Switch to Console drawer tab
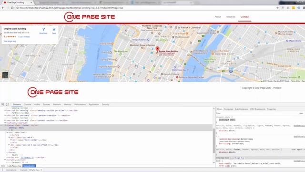The width and height of the screenshot is (305, 172). (24, 170)
